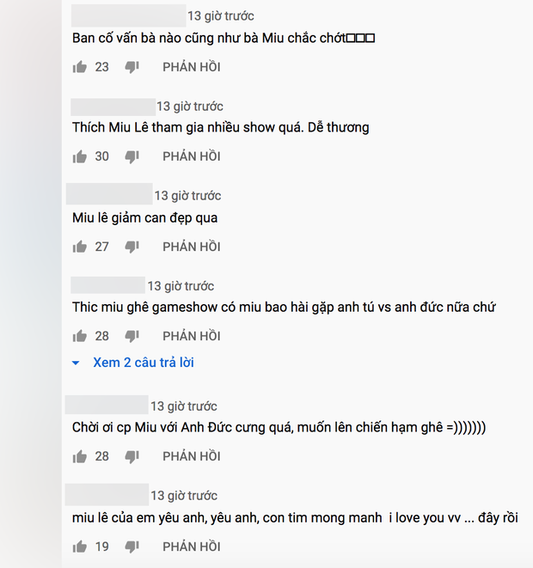
Task: Like the 'Thích Miu Lê tham gia' comment
Action: [79, 156]
